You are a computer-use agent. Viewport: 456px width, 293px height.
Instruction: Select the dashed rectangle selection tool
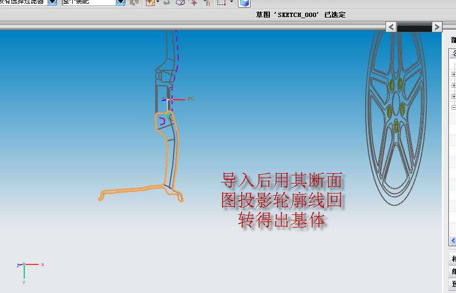tap(221, 2)
